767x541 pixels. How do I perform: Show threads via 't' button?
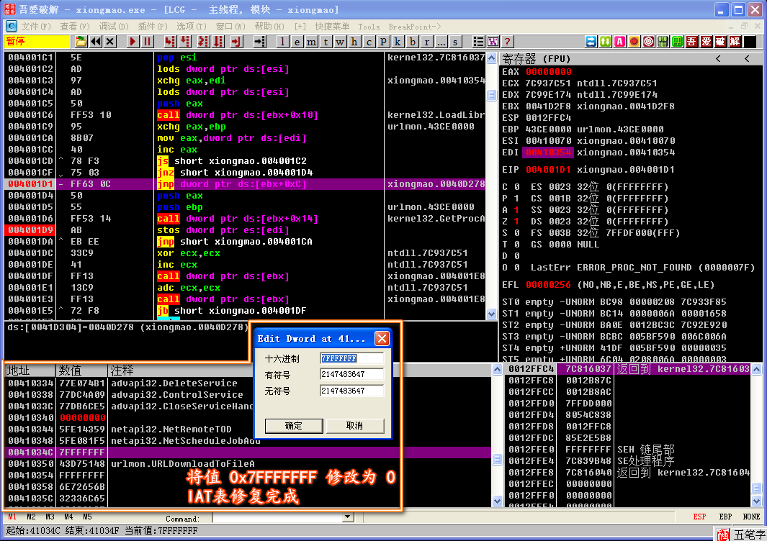pyautogui.click(x=326, y=42)
